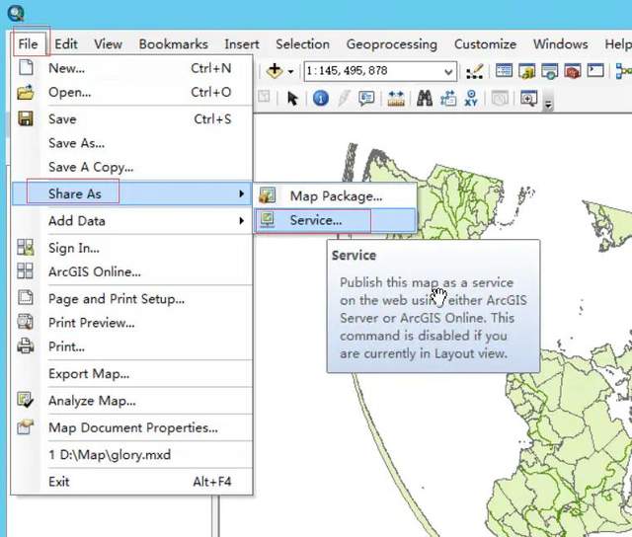Expand the map scale dropdown list

click(x=448, y=72)
